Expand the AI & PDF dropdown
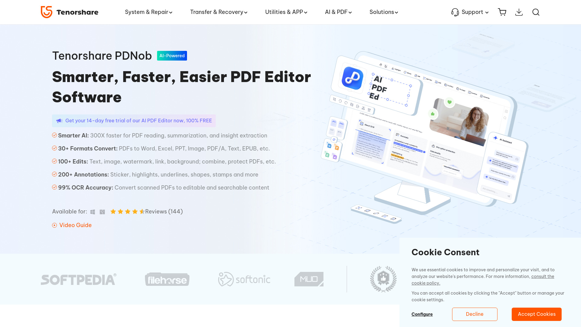This screenshot has height=327, width=581. tap(338, 12)
